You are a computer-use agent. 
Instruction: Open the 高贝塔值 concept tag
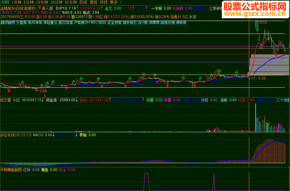pos(66,23)
